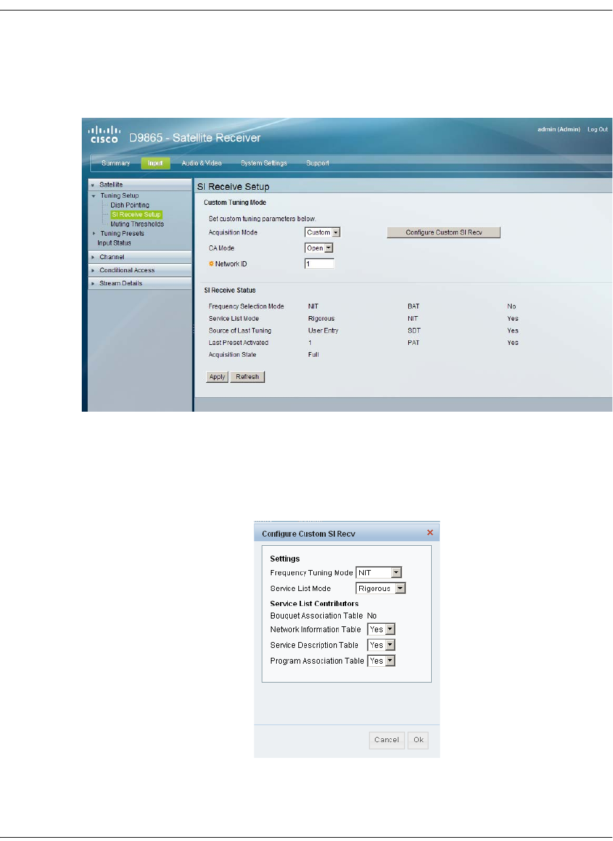The image size is (613, 841).
Task: Click the Apply button
Action: [217, 377]
